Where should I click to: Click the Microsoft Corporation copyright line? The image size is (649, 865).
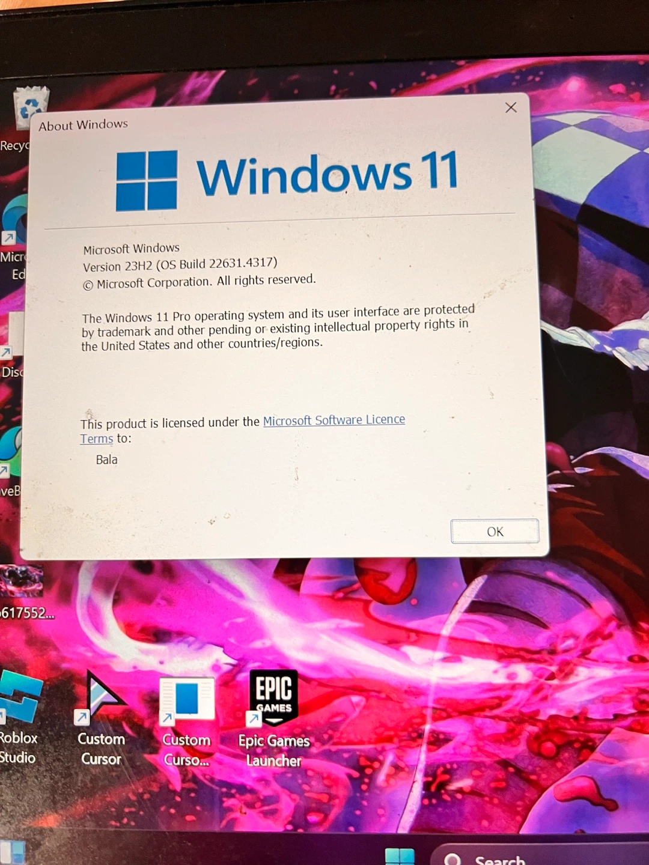199,282
